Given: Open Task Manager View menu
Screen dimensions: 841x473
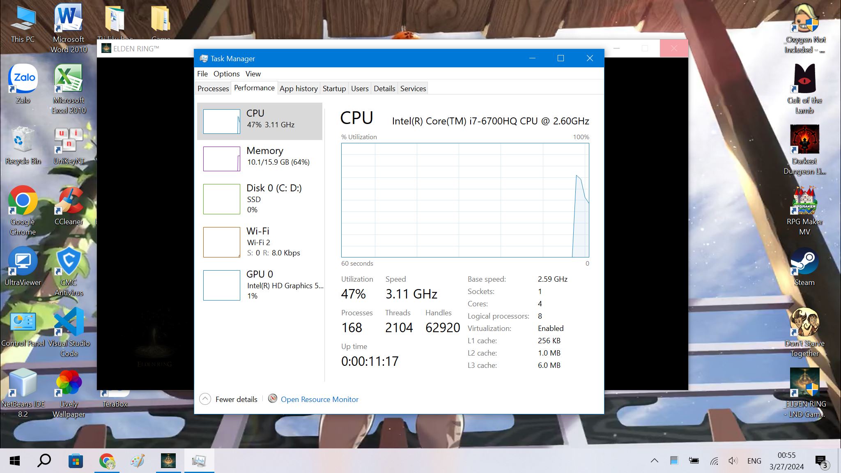Looking at the screenshot, I should point(253,73).
